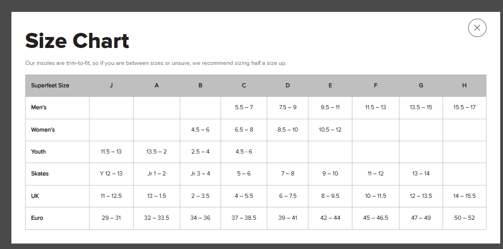
Task: Click Skates size Jr 3 – 4 cell
Action: (200, 174)
